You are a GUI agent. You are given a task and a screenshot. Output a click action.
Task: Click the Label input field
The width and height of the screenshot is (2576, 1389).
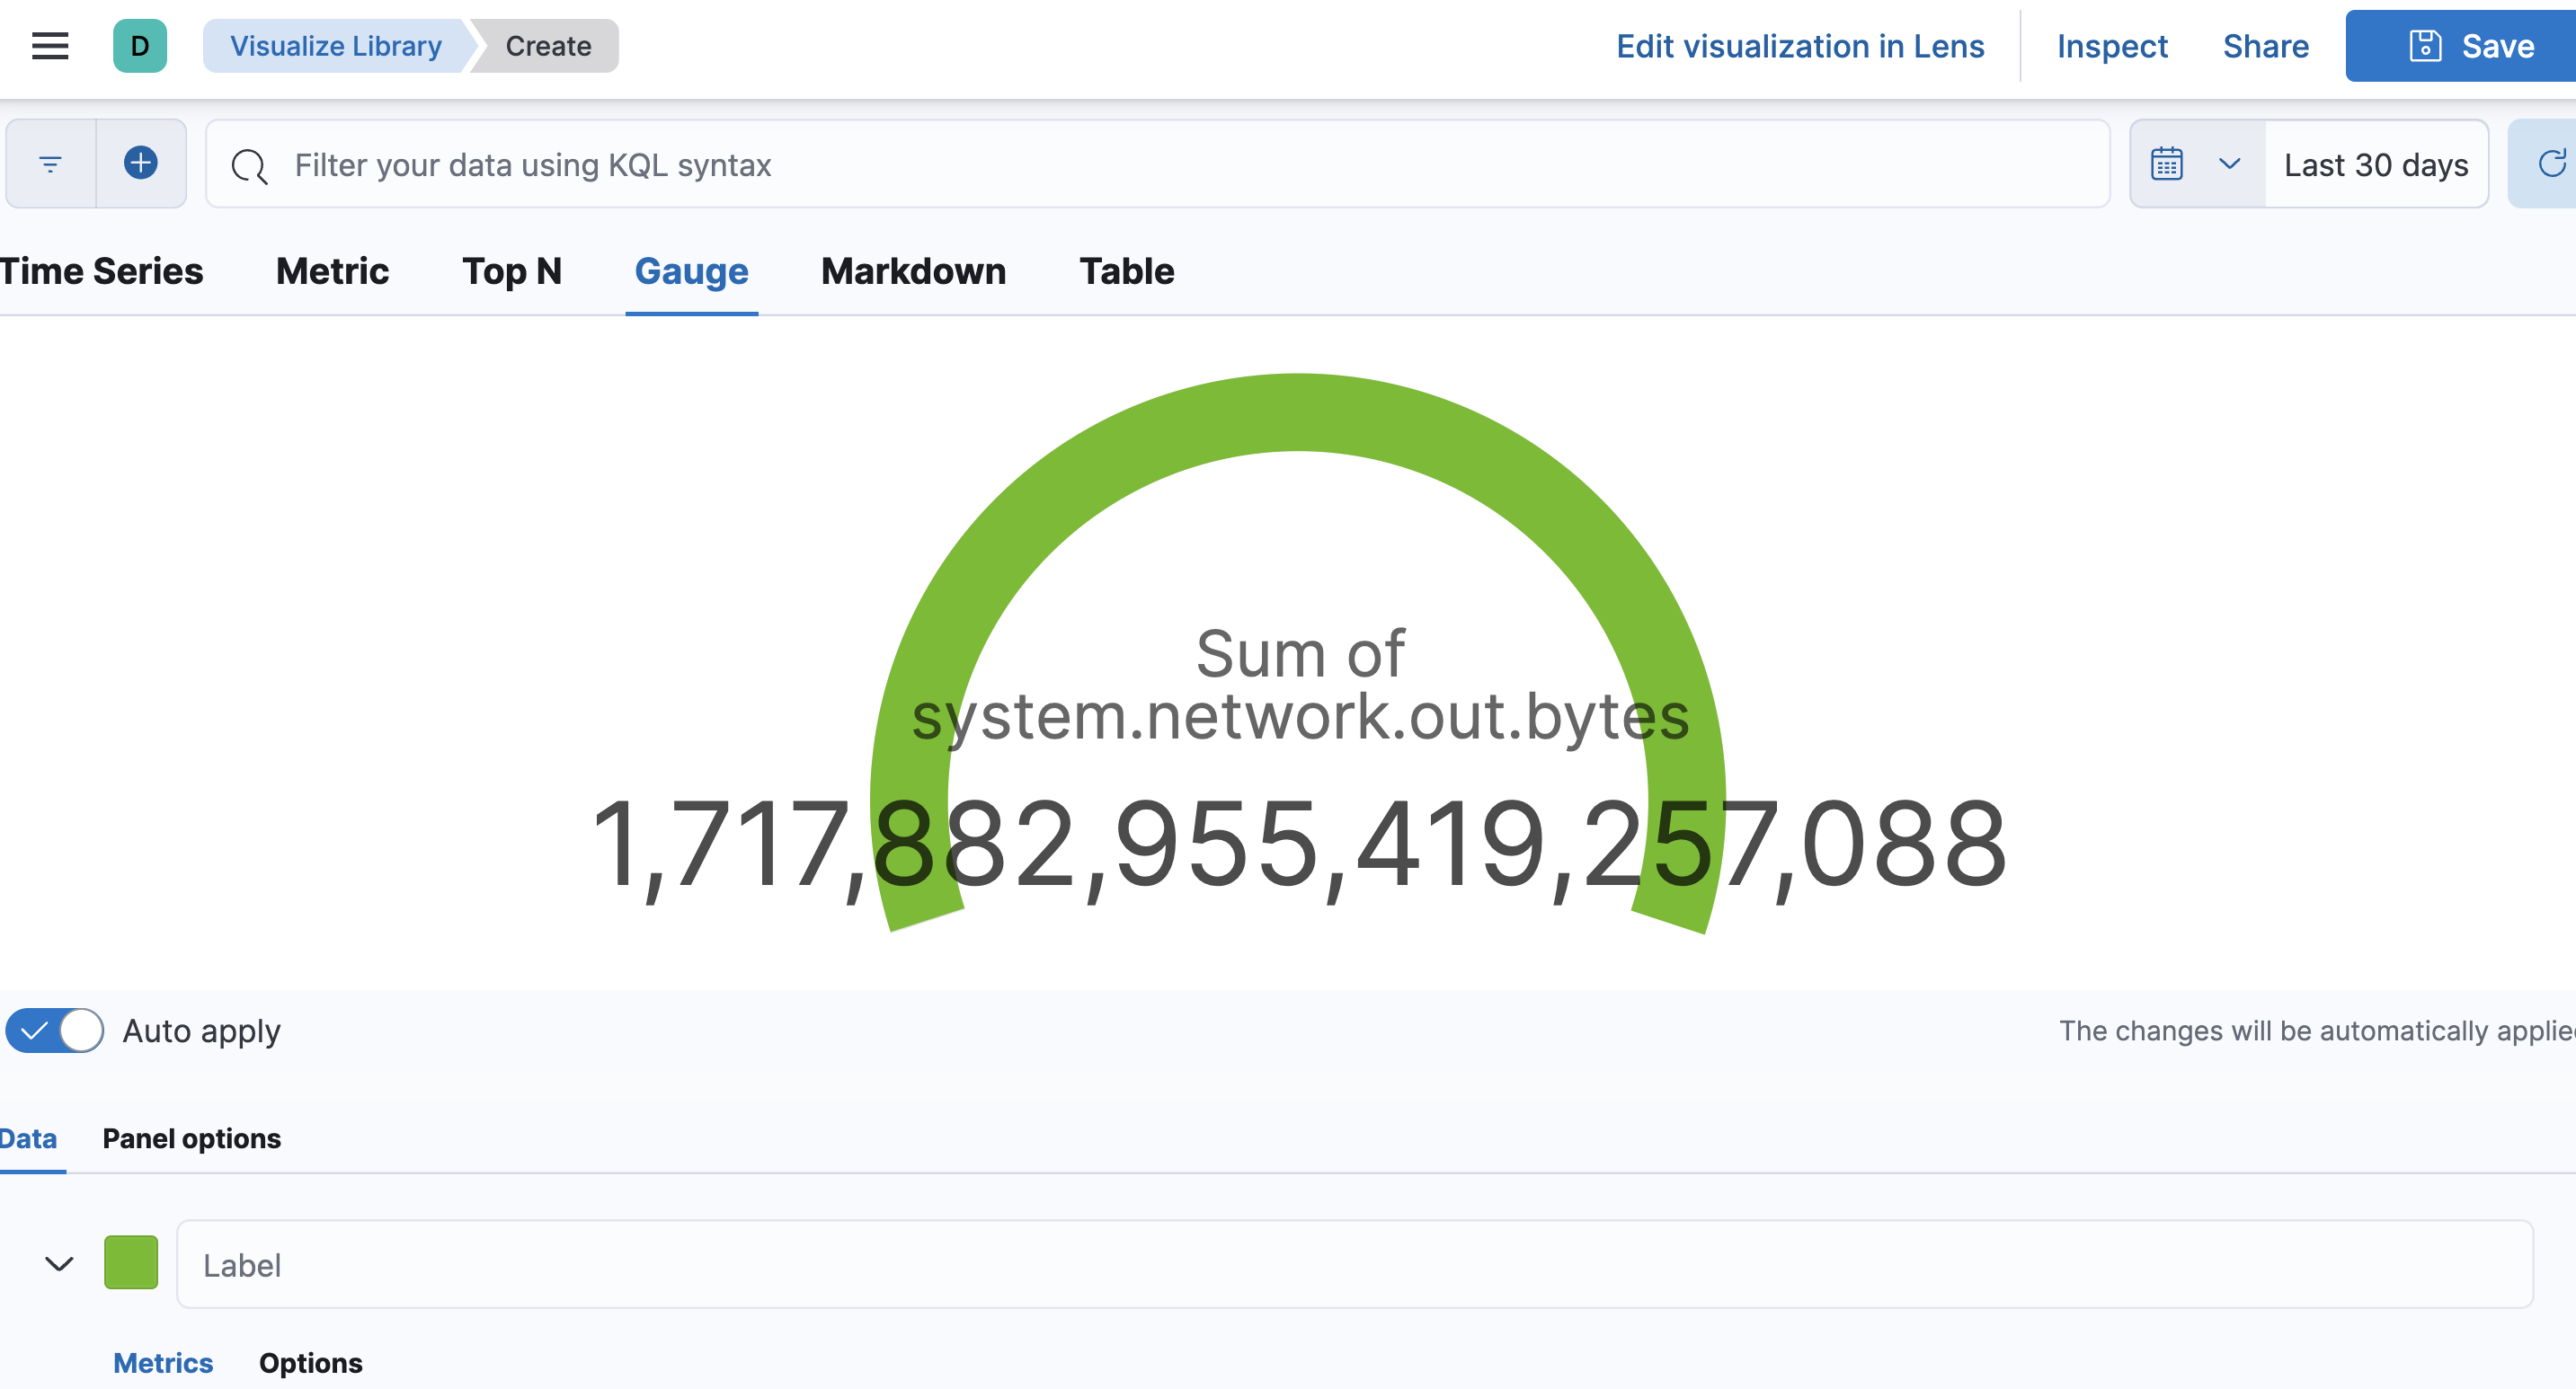tap(1354, 1264)
